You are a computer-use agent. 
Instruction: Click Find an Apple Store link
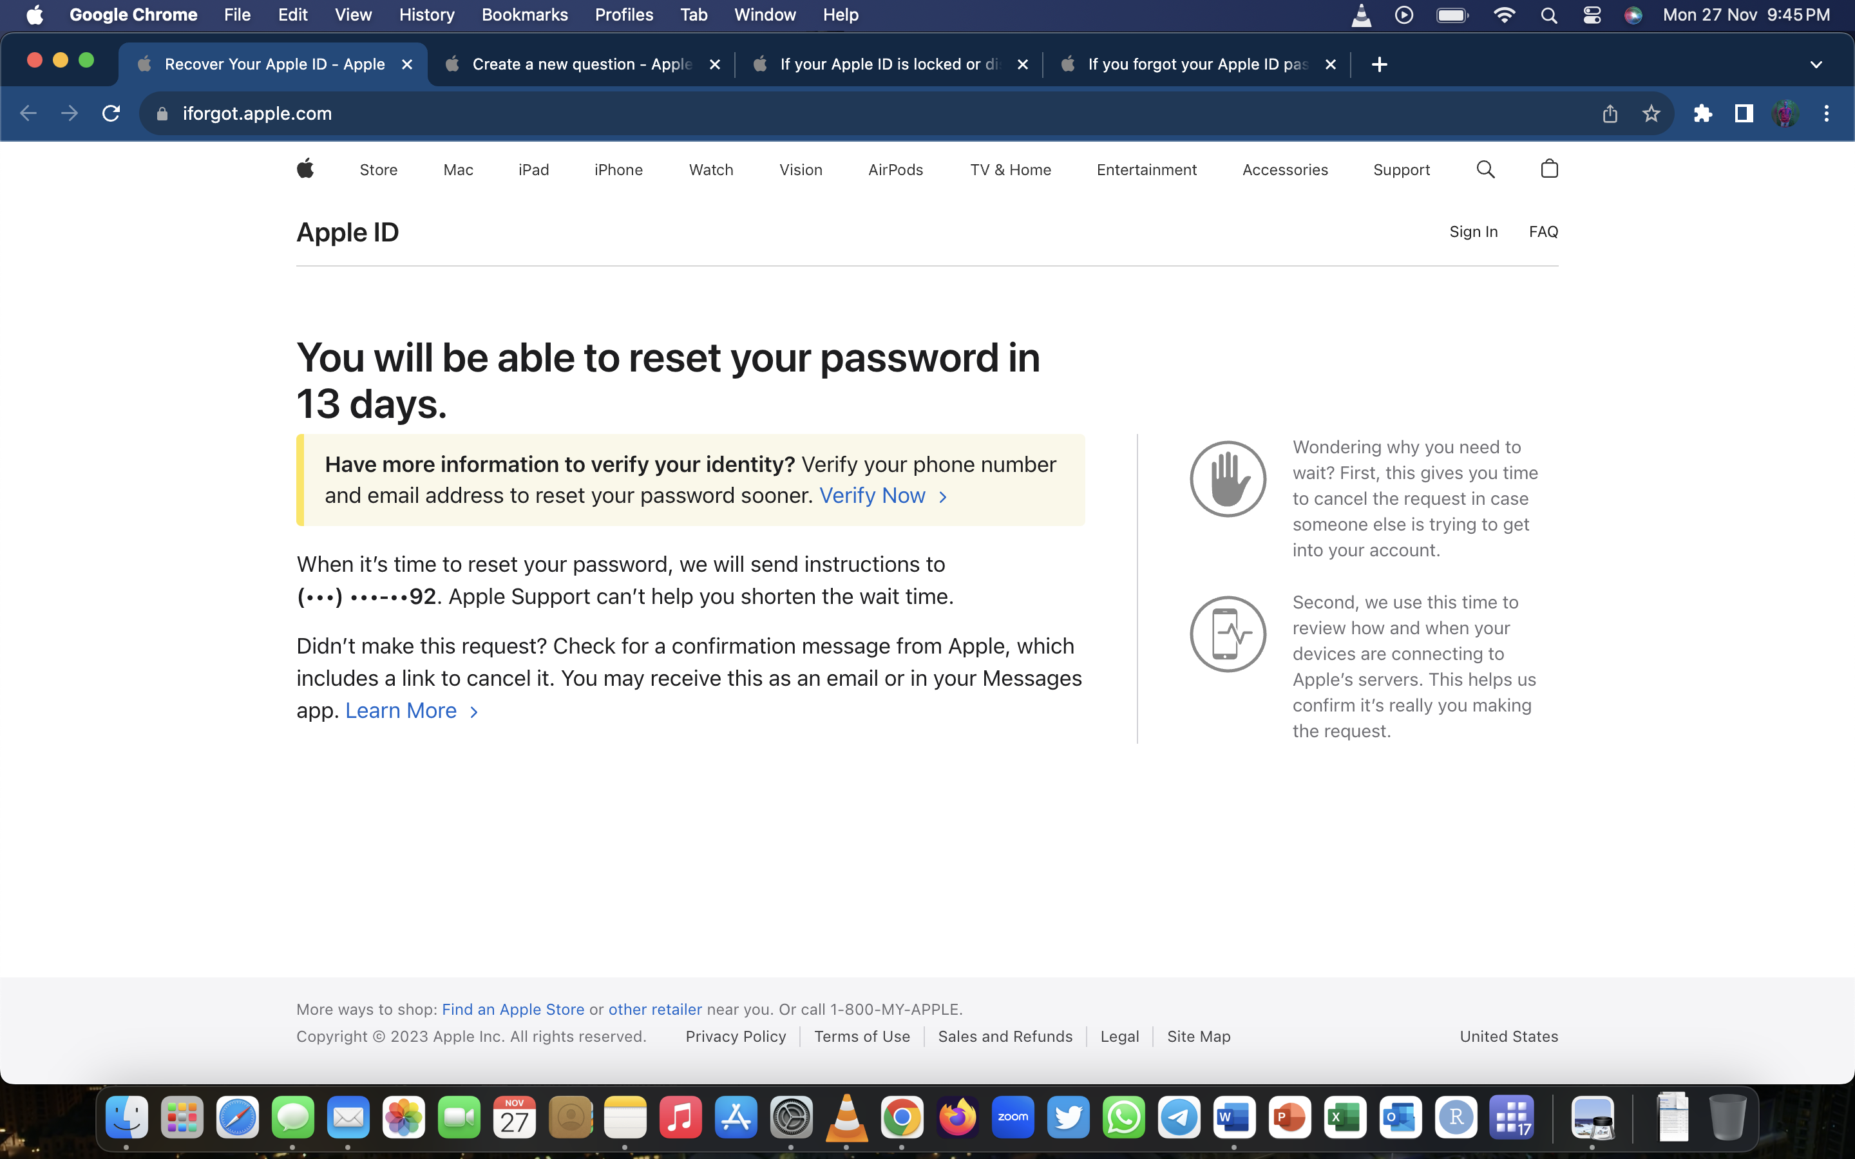(513, 1010)
